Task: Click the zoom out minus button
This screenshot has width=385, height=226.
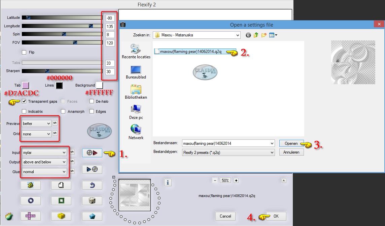Action: point(215,181)
